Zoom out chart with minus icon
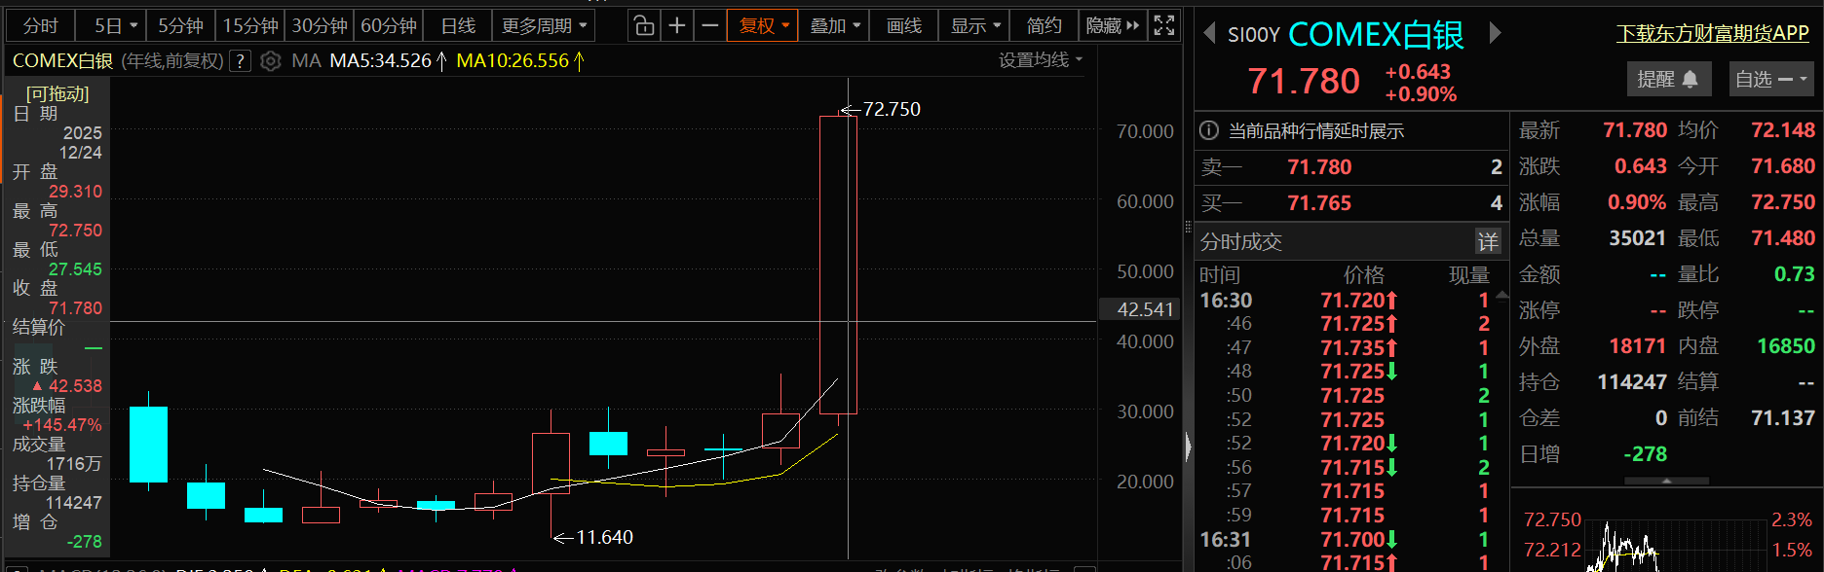Image resolution: width=1824 pixels, height=572 pixels. 710,25
